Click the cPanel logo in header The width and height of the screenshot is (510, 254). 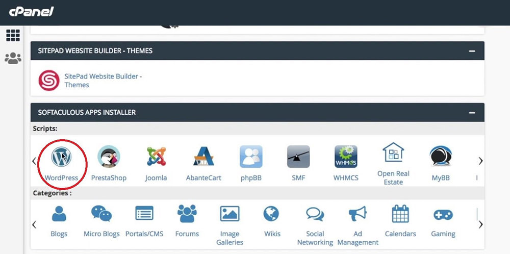(31, 12)
